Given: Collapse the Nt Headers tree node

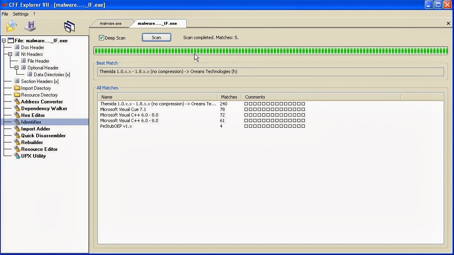Looking at the screenshot, I should point(10,54).
